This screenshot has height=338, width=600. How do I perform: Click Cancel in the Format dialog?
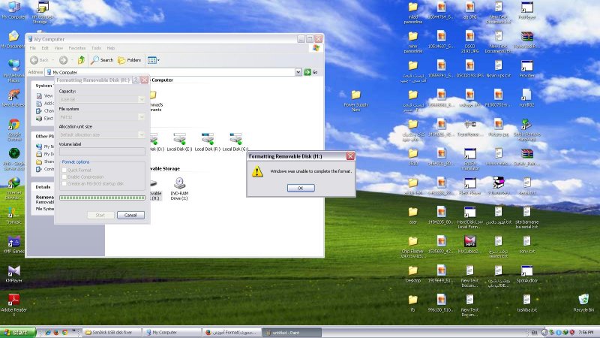130,215
